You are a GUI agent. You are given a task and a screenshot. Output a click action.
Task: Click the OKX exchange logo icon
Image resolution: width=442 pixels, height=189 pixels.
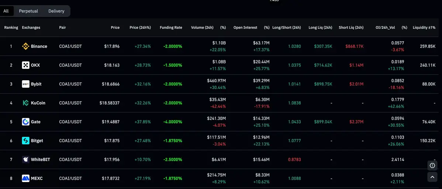click(x=25, y=65)
